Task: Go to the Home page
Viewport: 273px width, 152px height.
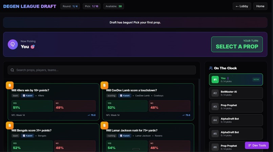Action: [x=260, y=6]
